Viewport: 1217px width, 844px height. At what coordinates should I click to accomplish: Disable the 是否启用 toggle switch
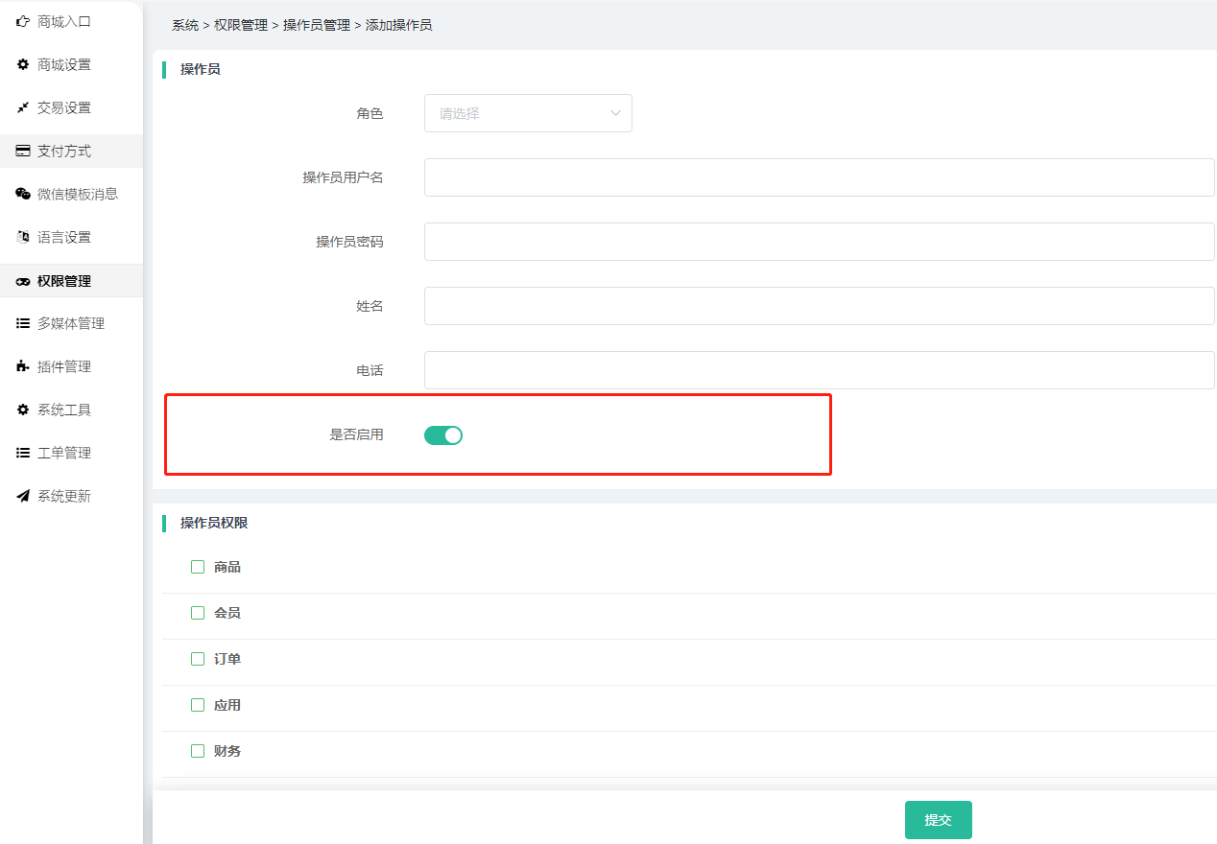point(443,435)
